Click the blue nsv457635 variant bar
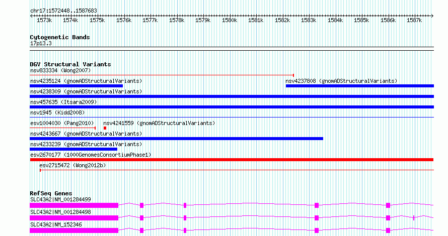Viewport: 448px width, 236px height. coord(232,107)
